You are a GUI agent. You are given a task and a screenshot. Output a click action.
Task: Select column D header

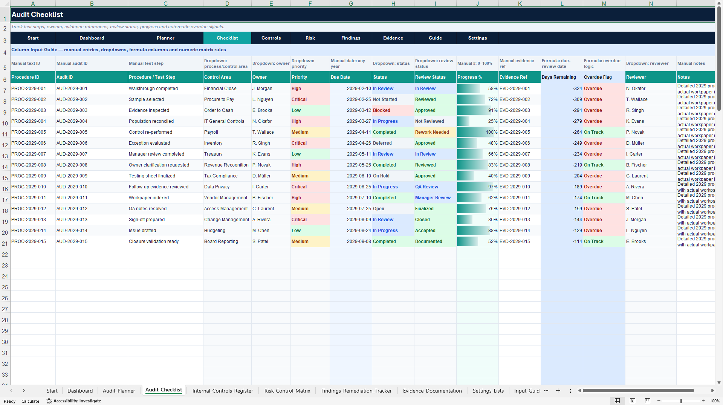tap(227, 3)
